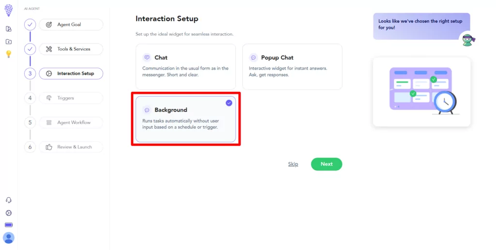Image resolution: width=496 pixels, height=250 pixels.
Task: Click the circular settings icon above the battery icon
Action: coord(9,213)
